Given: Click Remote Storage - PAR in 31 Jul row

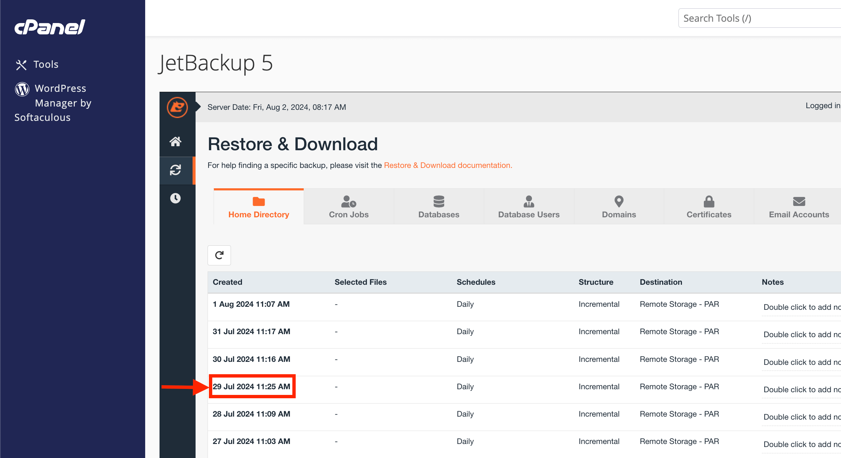Looking at the screenshot, I should coord(679,331).
